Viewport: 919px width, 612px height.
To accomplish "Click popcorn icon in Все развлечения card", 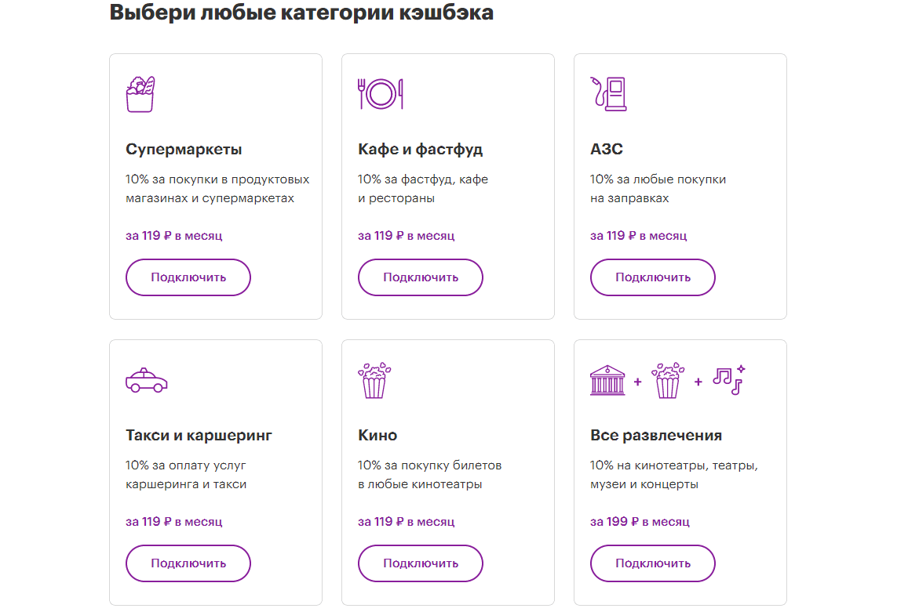I will pyautogui.click(x=667, y=380).
